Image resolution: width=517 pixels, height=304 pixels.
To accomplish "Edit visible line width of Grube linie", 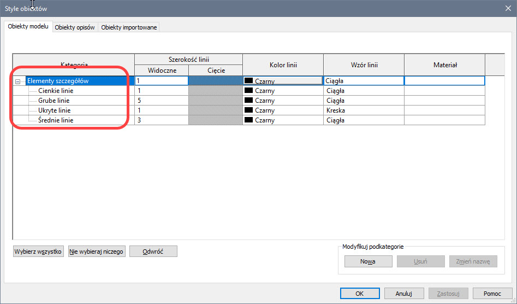I will click(161, 101).
